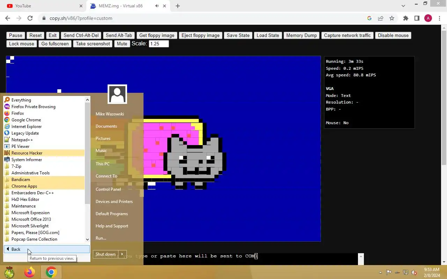Open a new browser tab

coord(178,6)
